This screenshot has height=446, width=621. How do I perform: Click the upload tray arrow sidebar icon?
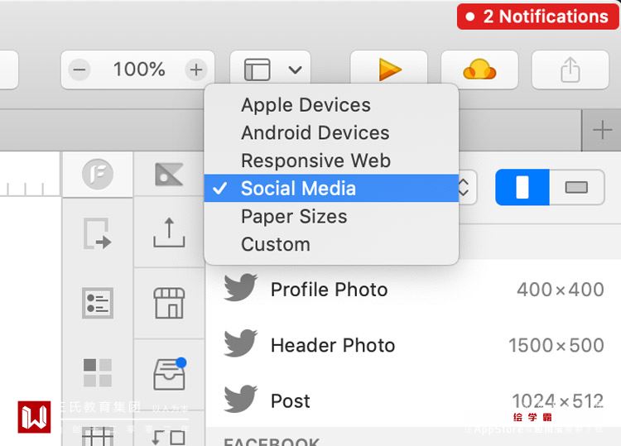point(169,233)
